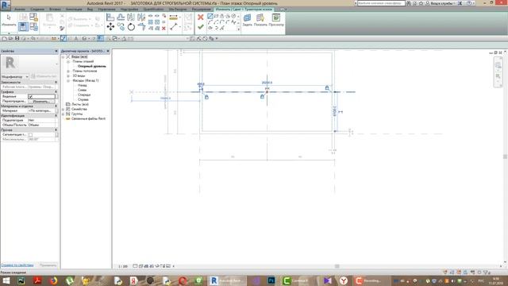Click the canvas horizontal scrollbar thumb

(337, 266)
